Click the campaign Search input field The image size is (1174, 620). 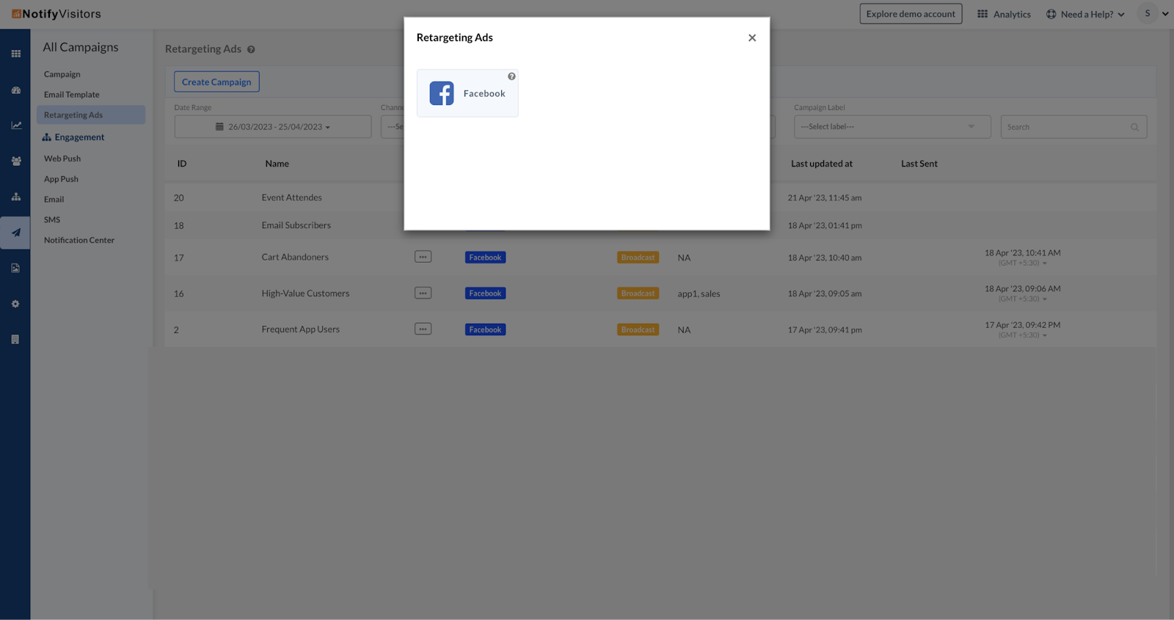pyautogui.click(x=1068, y=127)
